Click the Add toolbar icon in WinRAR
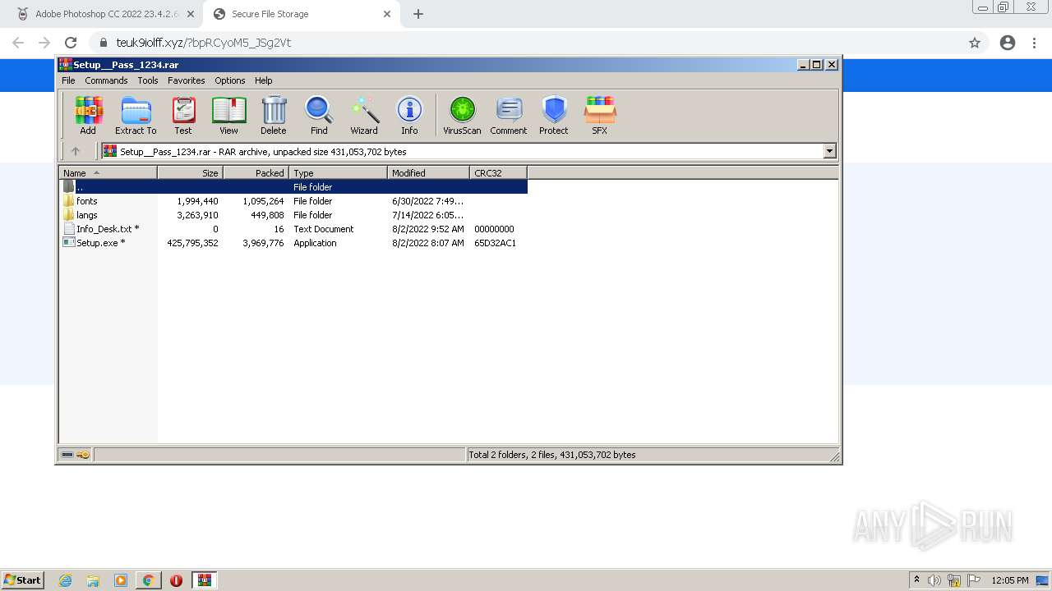This screenshot has height=591, width=1052. (88, 115)
